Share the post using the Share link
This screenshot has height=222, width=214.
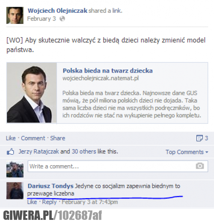[58, 138]
